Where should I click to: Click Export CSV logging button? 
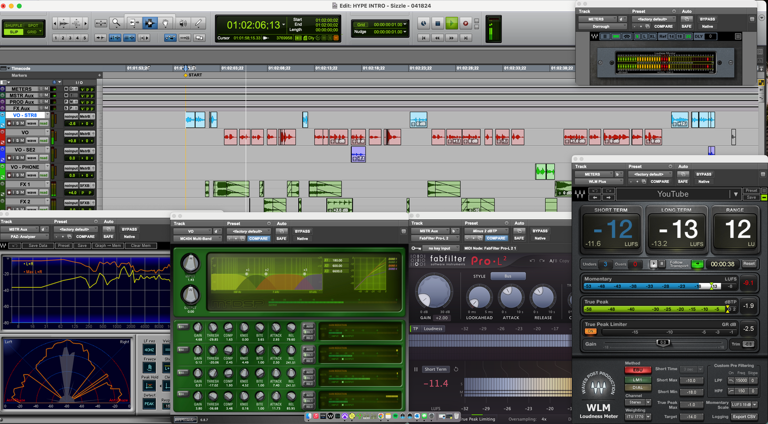tap(744, 417)
